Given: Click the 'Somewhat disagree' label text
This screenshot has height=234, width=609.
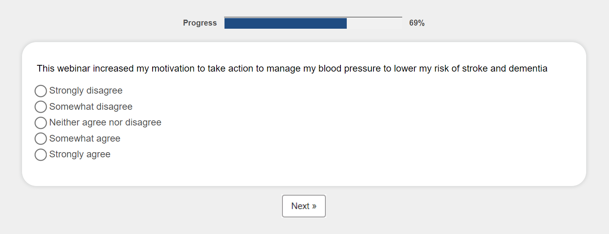Looking at the screenshot, I should coord(91,107).
